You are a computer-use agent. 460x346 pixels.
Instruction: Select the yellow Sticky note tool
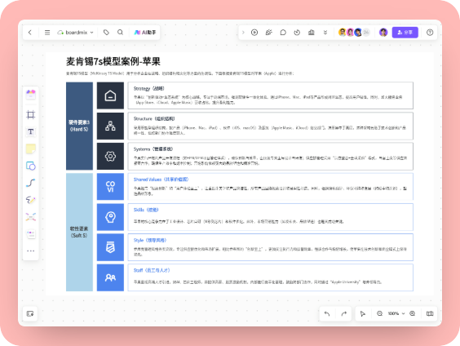coord(31,149)
